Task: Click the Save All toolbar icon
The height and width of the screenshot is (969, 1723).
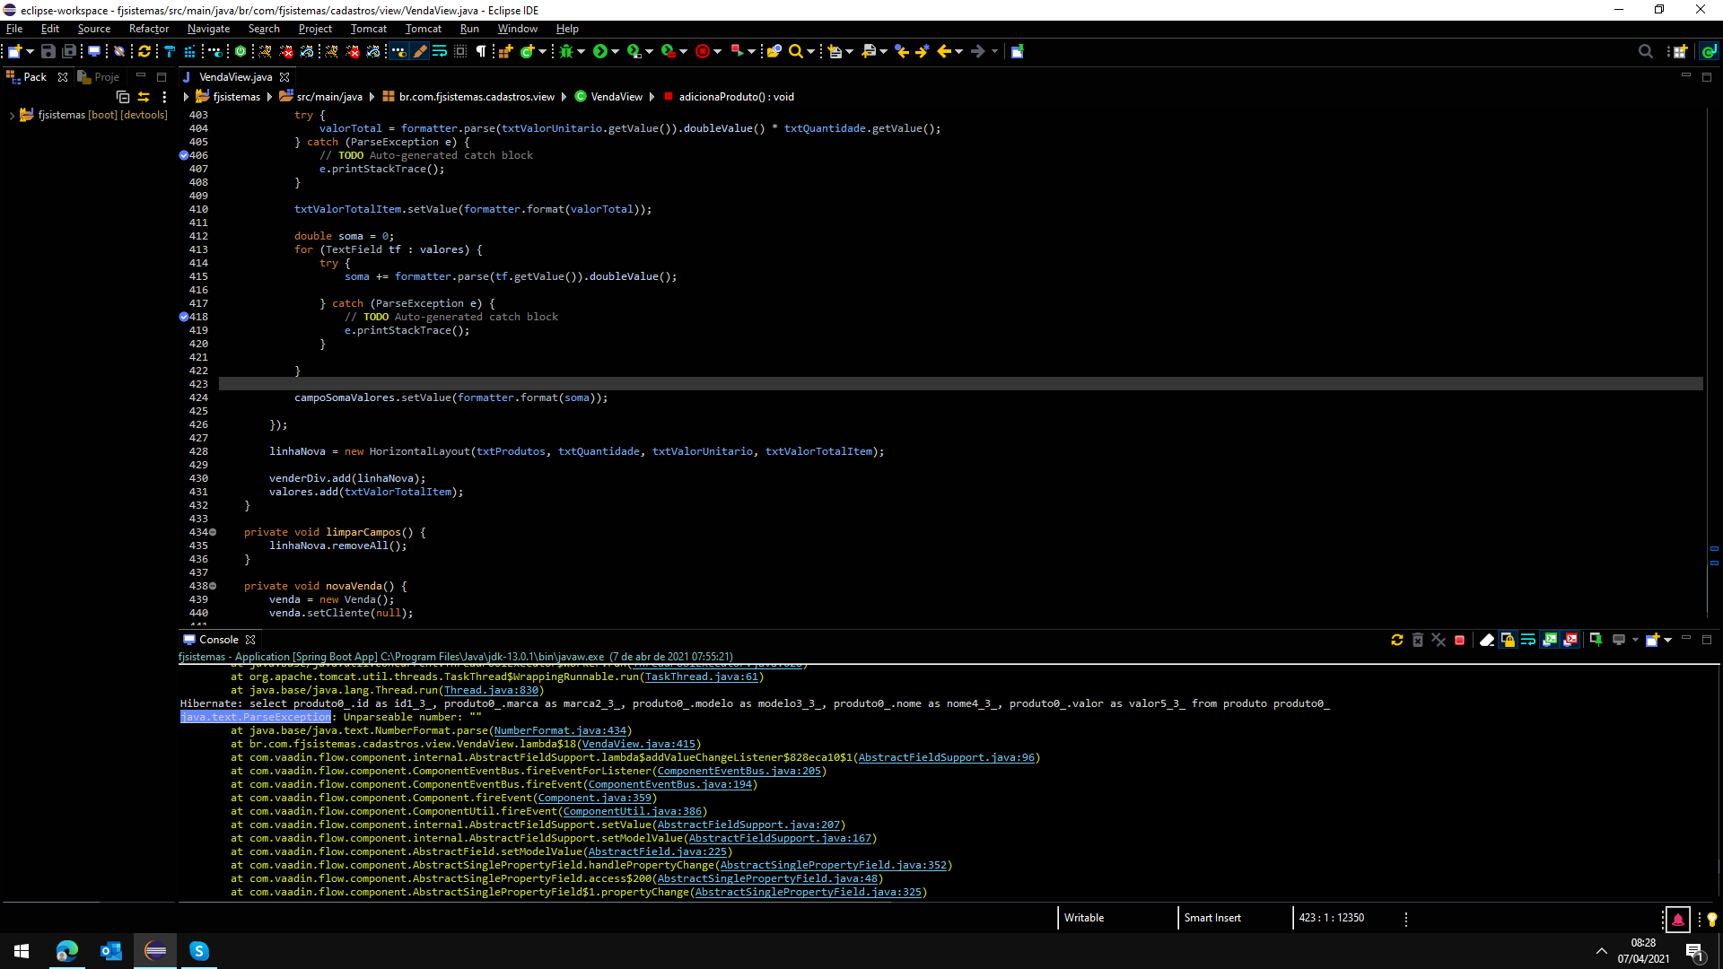Action: pyautogui.click(x=69, y=51)
